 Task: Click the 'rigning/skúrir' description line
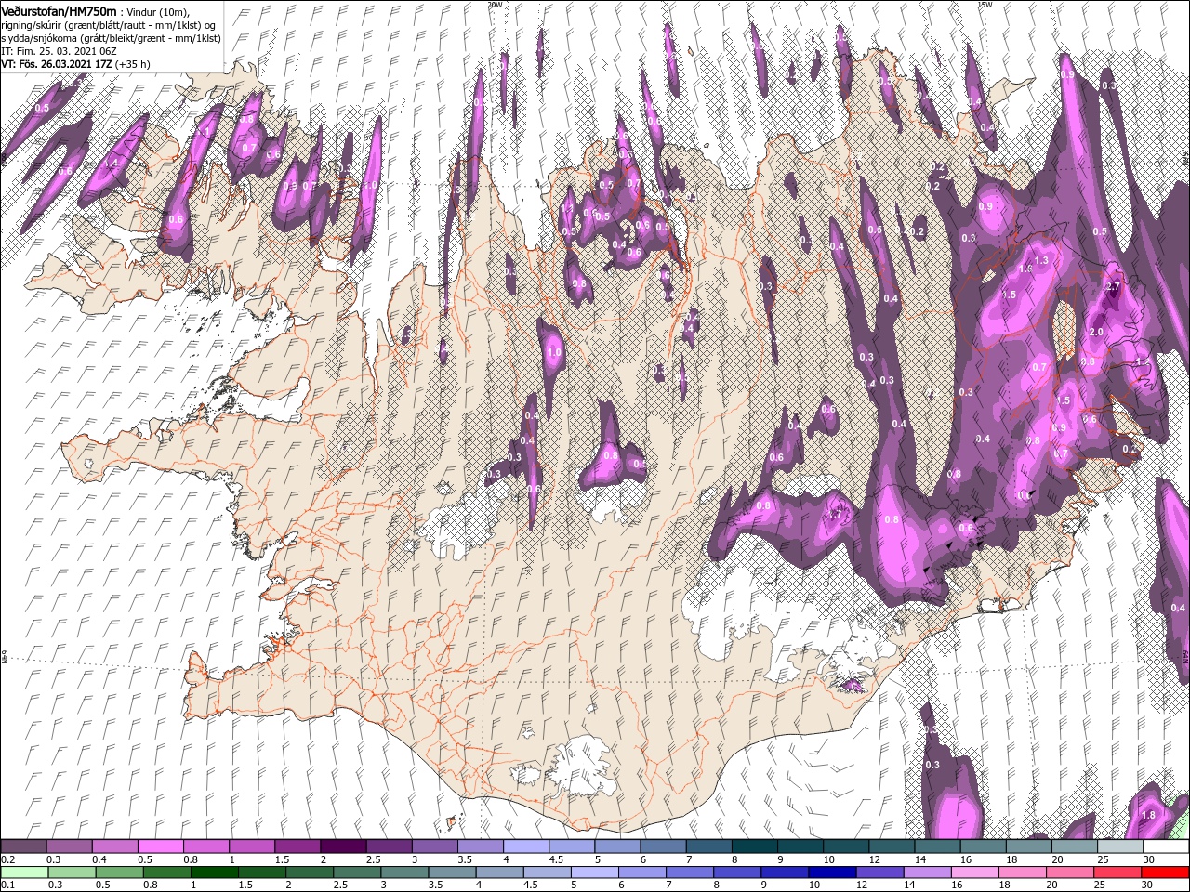click(109, 24)
